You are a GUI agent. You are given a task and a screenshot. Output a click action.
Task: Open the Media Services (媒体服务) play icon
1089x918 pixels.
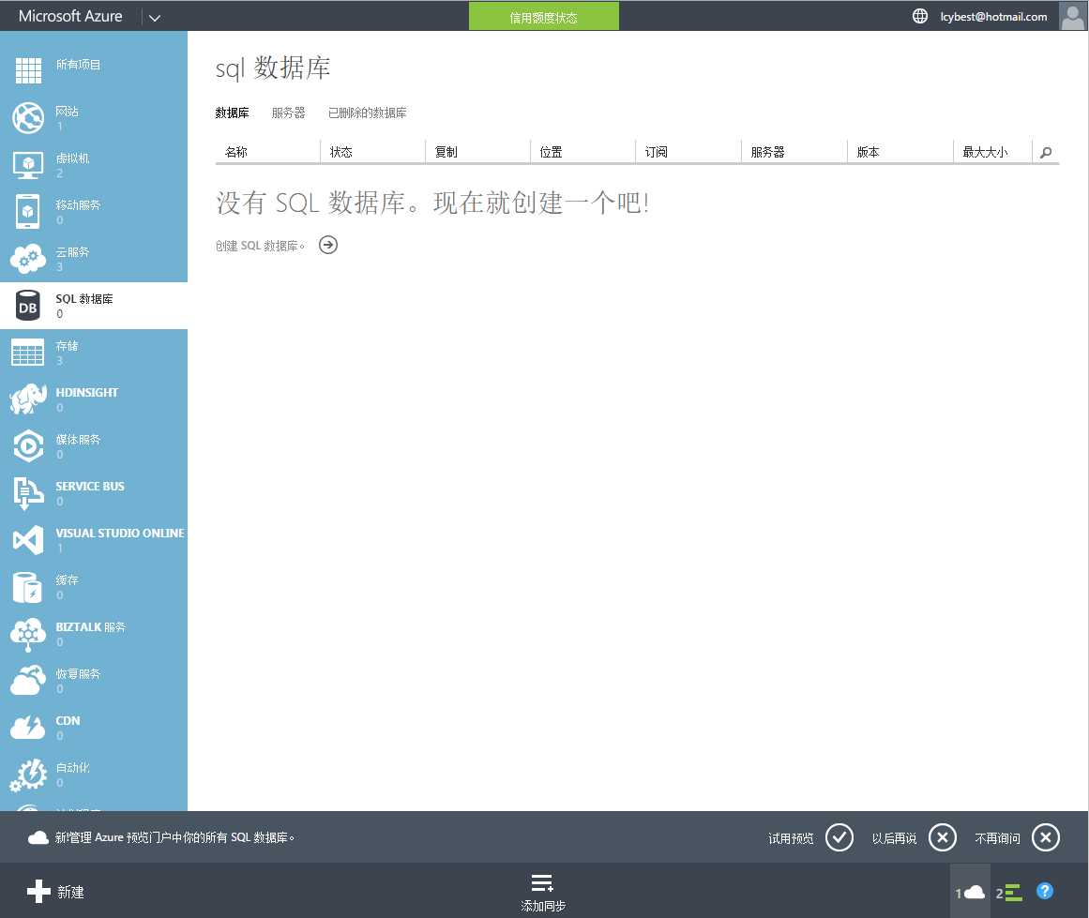tap(28, 445)
